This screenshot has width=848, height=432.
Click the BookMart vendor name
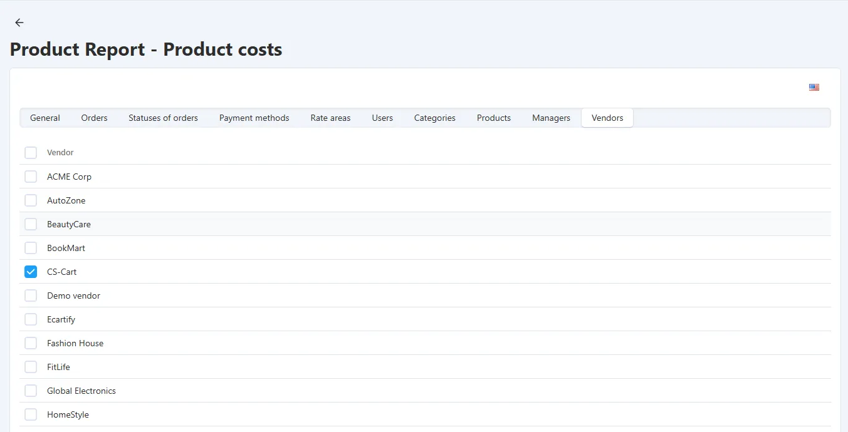tap(66, 248)
